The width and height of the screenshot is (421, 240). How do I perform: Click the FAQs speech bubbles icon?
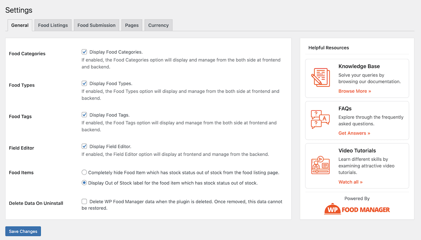coord(321,119)
